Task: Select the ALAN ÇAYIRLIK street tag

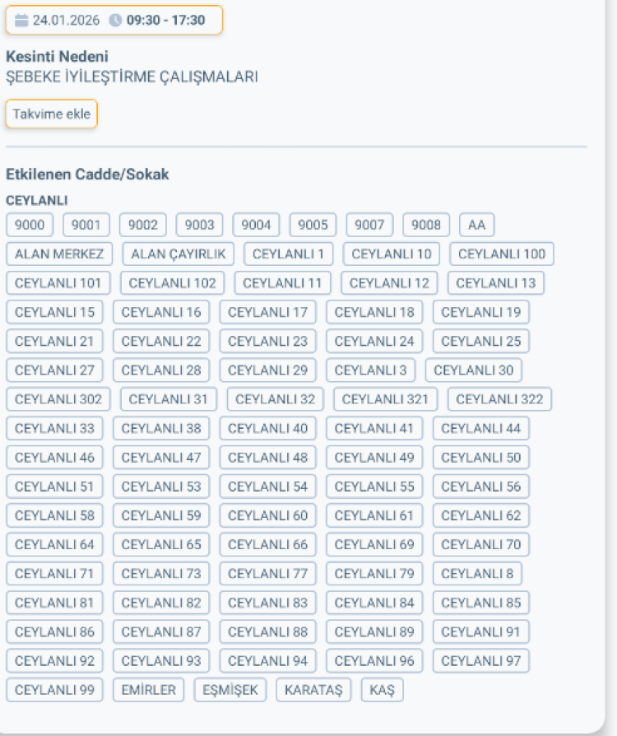Action: pos(178,254)
